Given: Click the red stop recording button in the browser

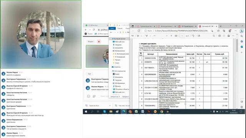Looking at the screenshot, I should coord(99,42).
